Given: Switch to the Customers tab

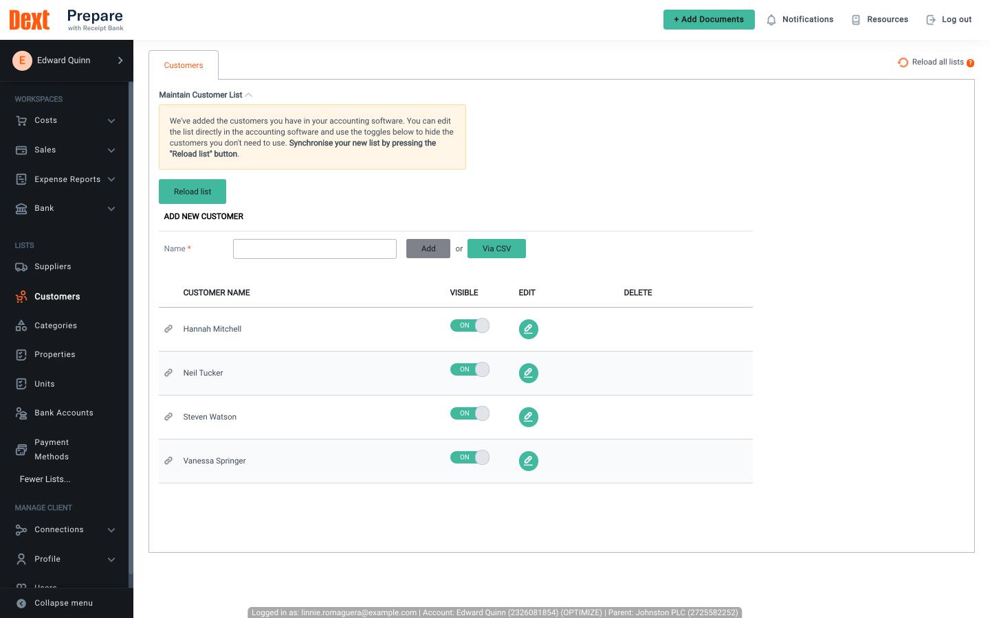Looking at the screenshot, I should (184, 65).
